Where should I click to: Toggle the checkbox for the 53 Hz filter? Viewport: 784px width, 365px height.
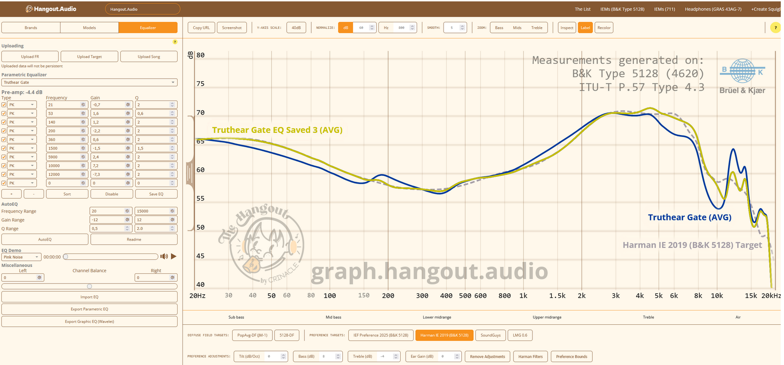[x=4, y=113]
